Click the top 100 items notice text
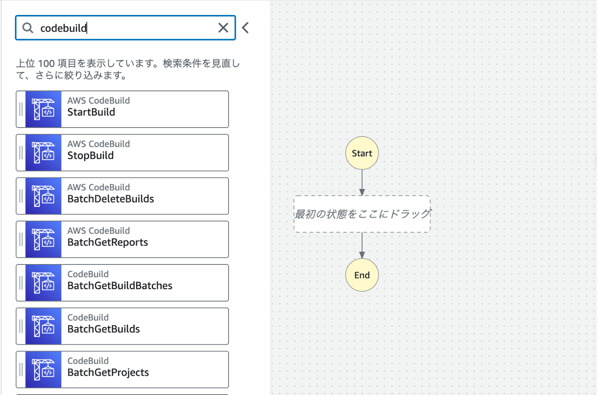This screenshot has width=597, height=395. [x=128, y=70]
